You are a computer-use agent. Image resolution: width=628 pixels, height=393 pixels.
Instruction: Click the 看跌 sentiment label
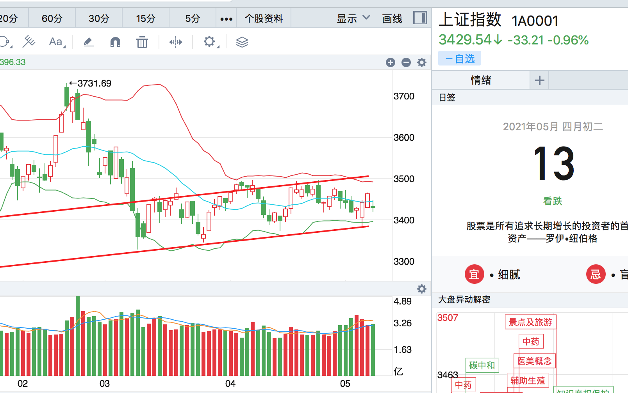tap(553, 201)
